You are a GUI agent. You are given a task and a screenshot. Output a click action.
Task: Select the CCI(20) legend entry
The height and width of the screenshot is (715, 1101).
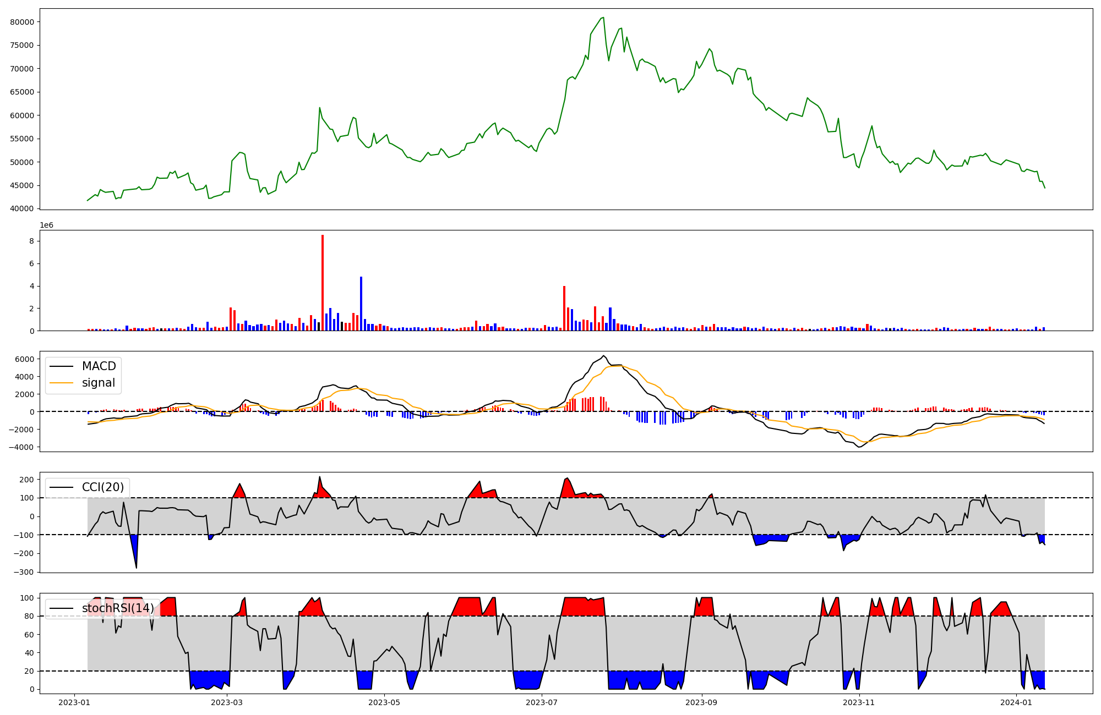(102, 487)
